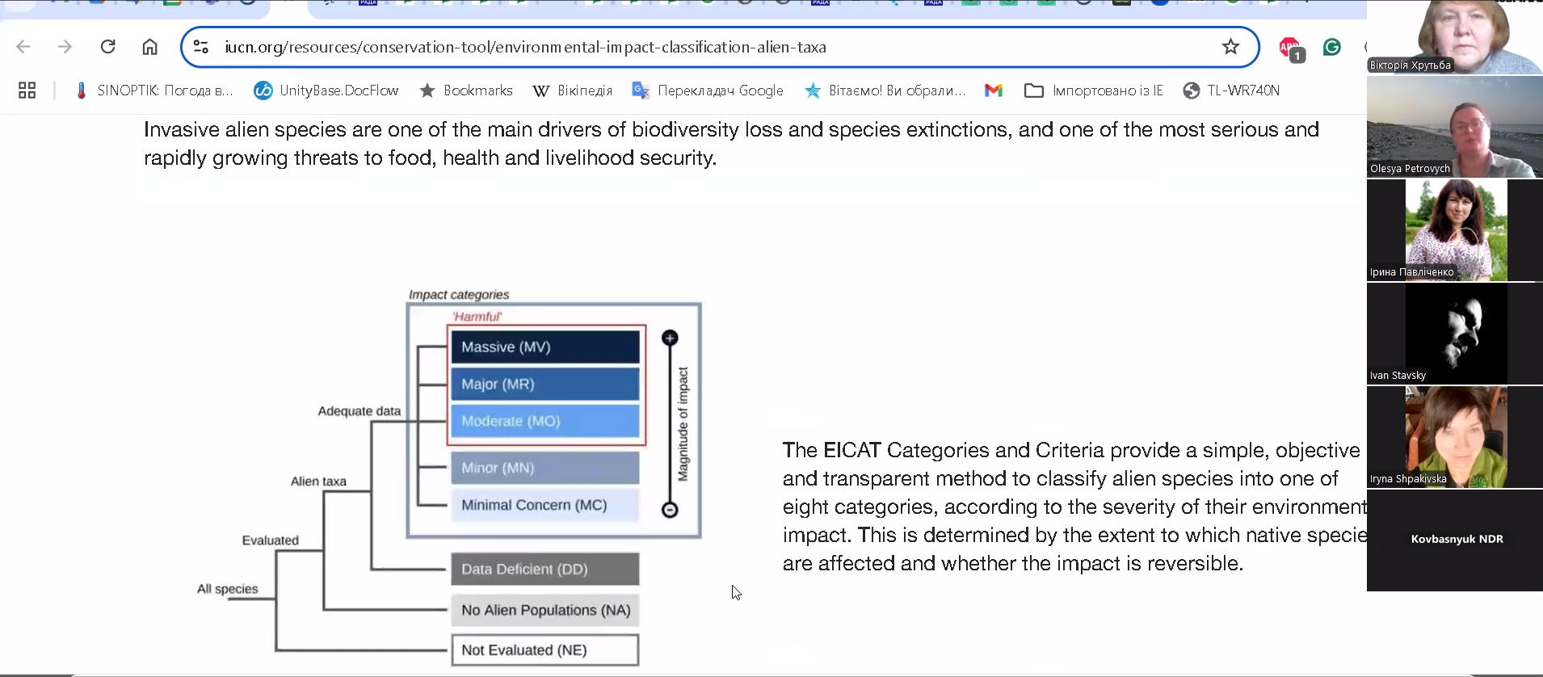This screenshot has width=1543, height=677.
Task: Select Вікторія Хрутьба video tile
Action: pos(1455,37)
